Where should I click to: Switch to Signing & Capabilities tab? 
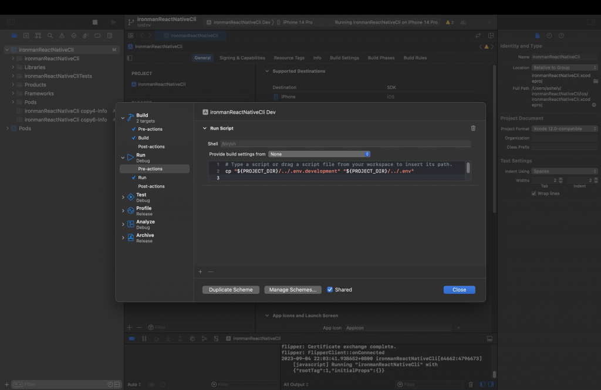(242, 58)
